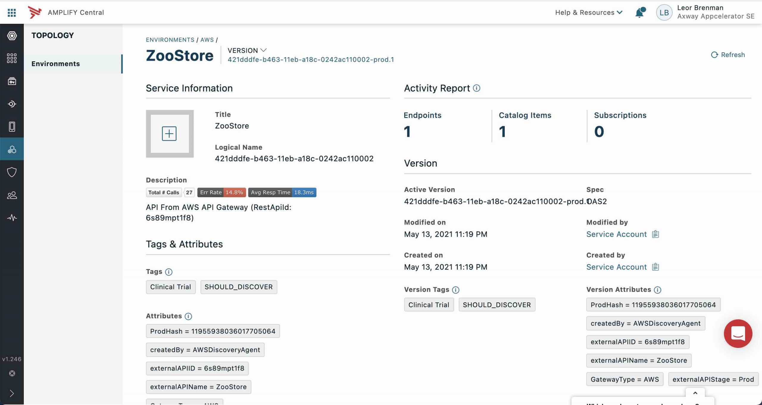Click the Err Rate 14.8% badge
The width and height of the screenshot is (762, 405).
(x=221, y=192)
